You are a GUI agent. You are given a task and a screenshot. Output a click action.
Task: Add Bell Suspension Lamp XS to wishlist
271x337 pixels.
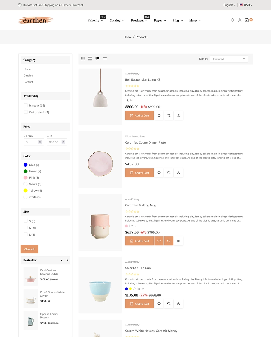click(x=159, y=115)
